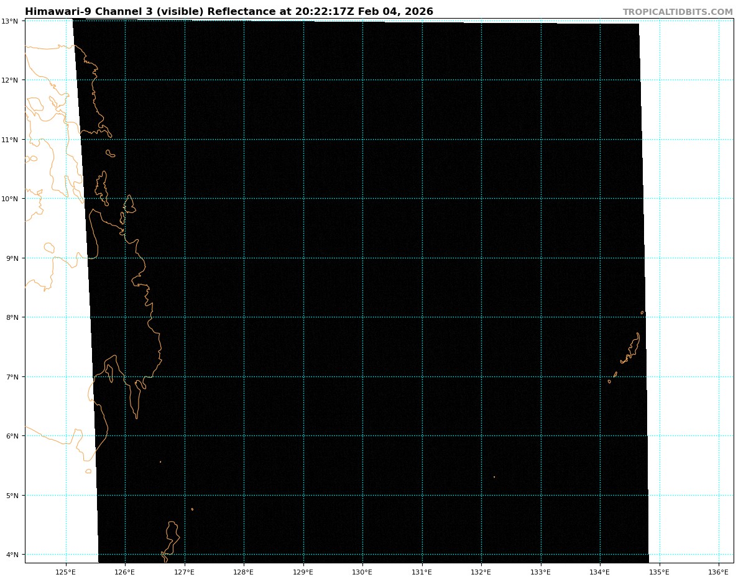This screenshot has width=746, height=577.
Task: Click the 4°N latitude axis label
Action: tap(12, 555)
